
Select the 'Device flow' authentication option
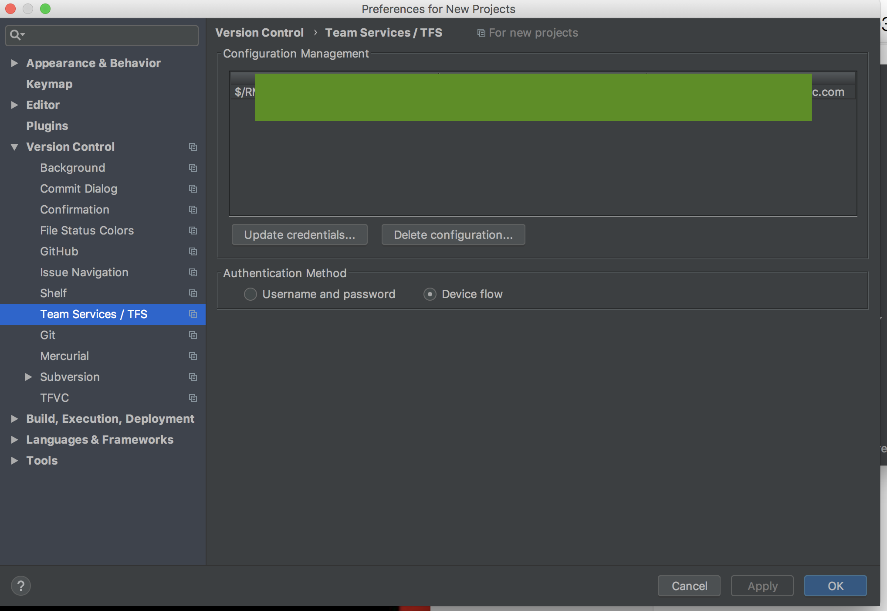[x=430, y=294]
